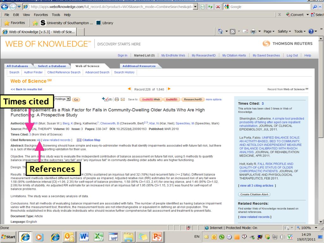Open the Page menu dropdown
Image resolution: width=324 pixels, height=243 pixels.
[269, 31]
